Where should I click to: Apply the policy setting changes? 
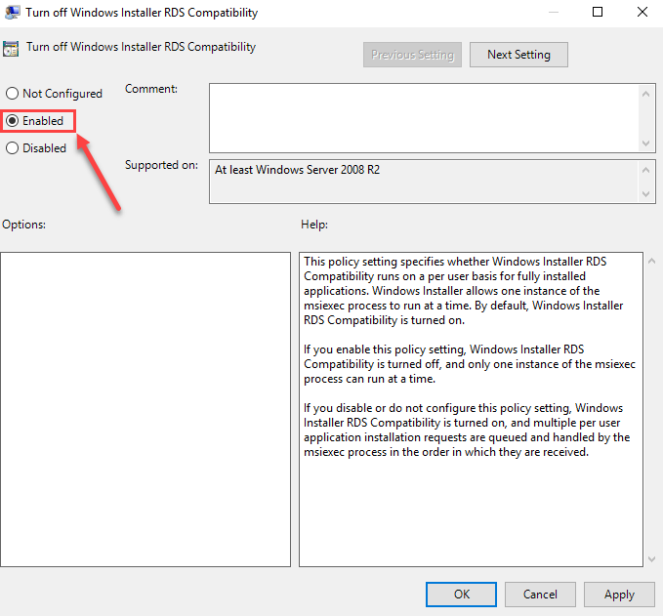tap(619, 594)
